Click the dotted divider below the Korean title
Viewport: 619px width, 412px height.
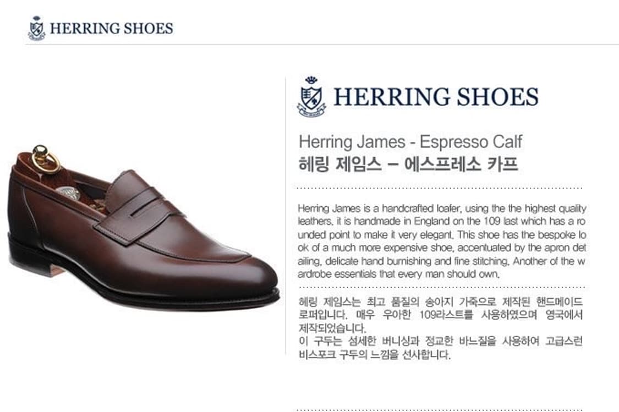[x=440, y=188]
